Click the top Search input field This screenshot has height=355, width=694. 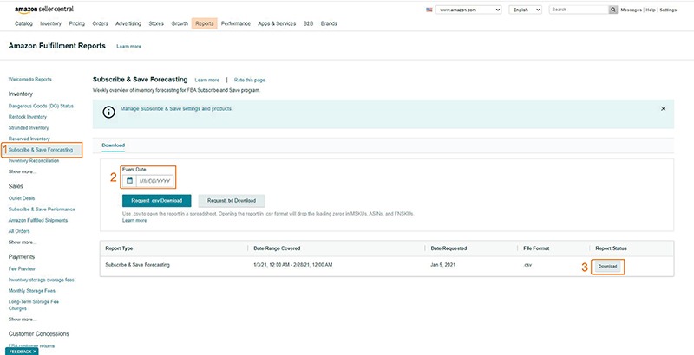tap(579, 10)
